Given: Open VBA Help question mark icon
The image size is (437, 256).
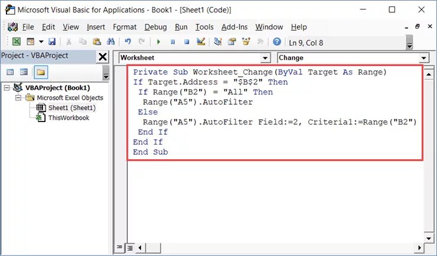Looking at the screenshot, I should pos(277,42).
